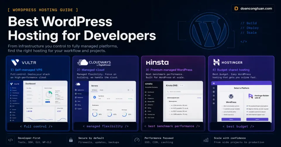Click the Hostinger H logo
The image size is (281, 147).
(x=217, y=62)
